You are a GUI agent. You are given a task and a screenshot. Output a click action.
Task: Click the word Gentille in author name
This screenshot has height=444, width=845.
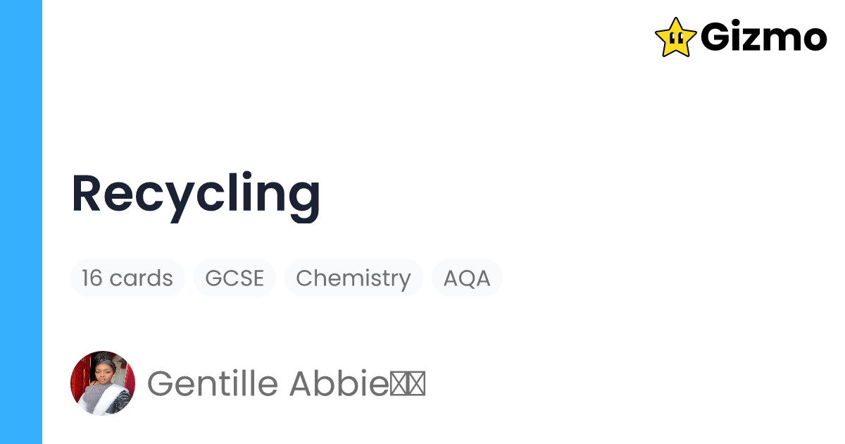(x=213, y=383)
